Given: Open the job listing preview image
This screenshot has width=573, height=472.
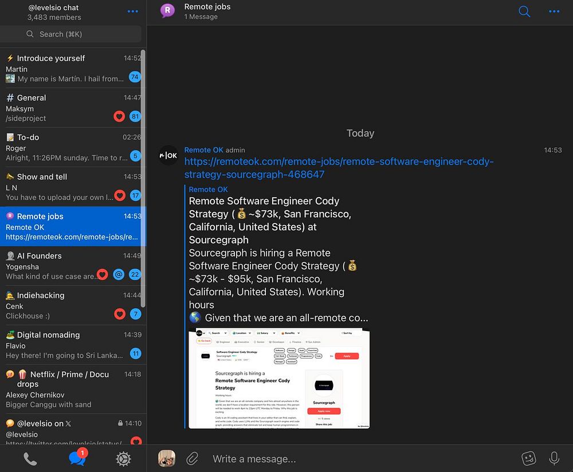Looking at the screenshot, I should [x=279, y=378].
